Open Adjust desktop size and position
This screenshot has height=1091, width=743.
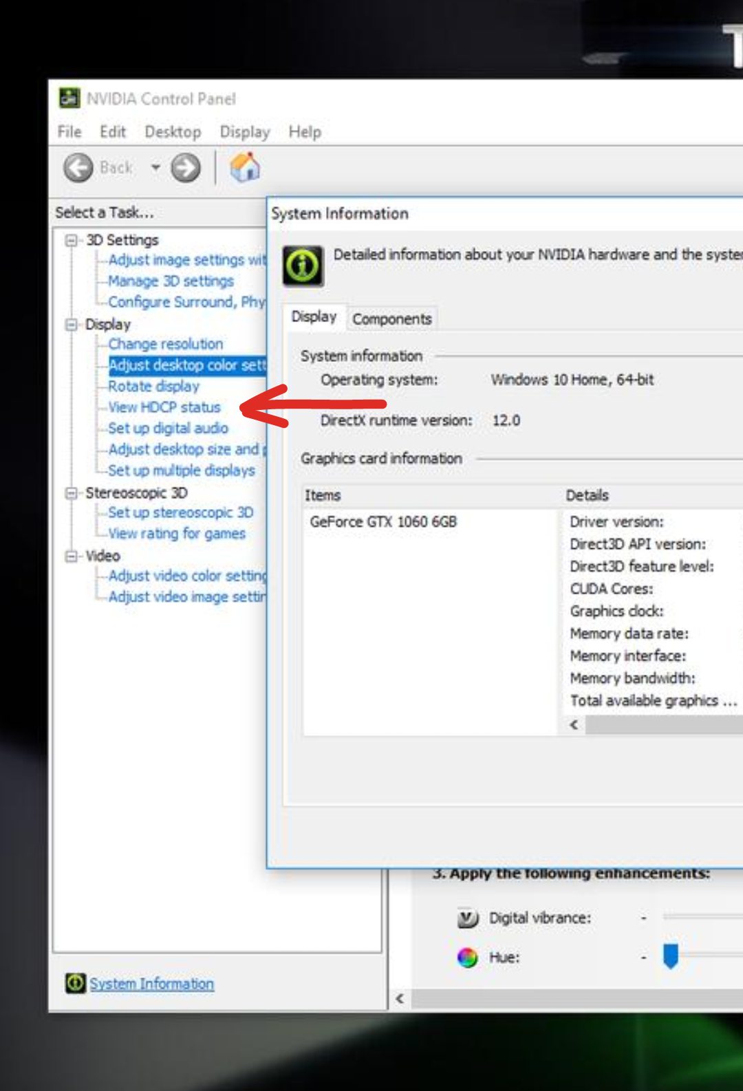[x=186, y=450]
